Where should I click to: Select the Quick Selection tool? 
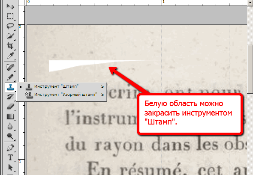10,36
